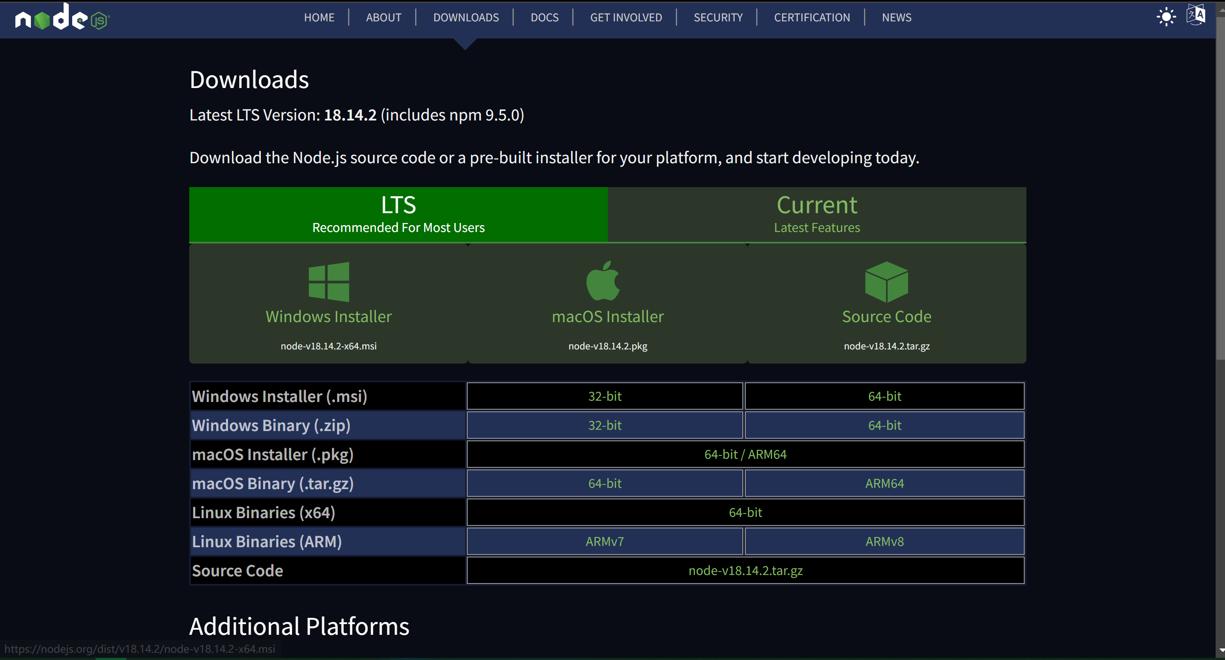
Task: Click the Linux Binaries (ARM) row label
Action: point(267,541)
